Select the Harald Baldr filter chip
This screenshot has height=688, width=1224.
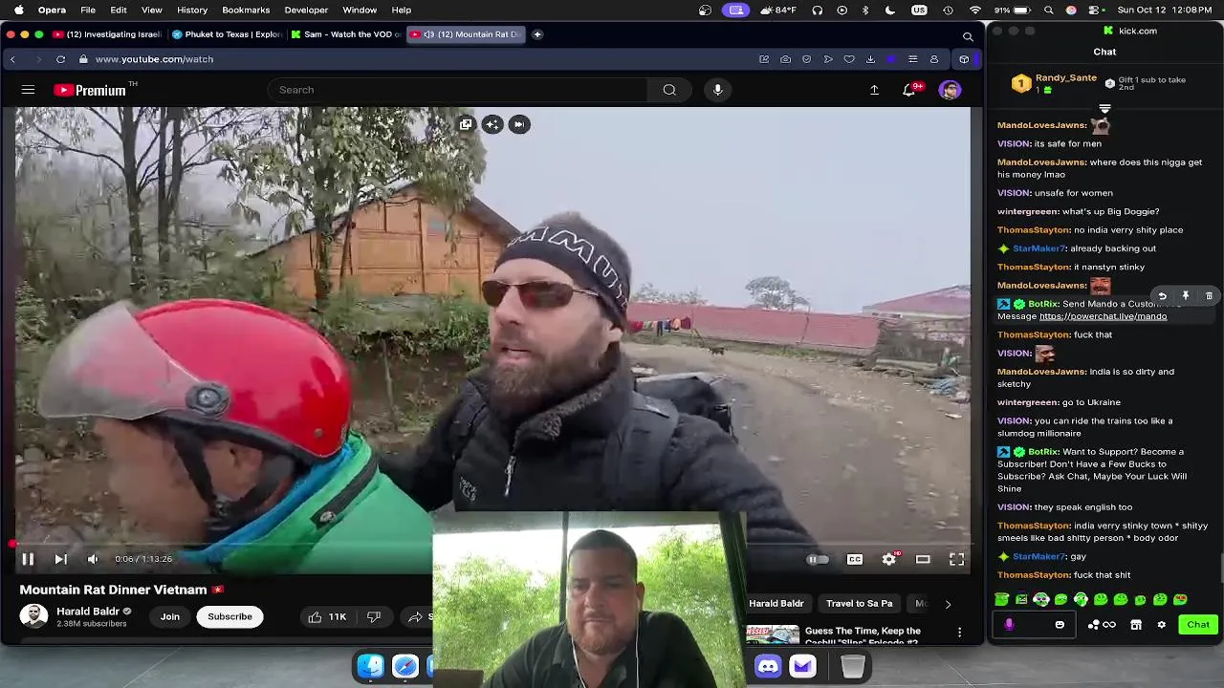[x=776, y=603]
